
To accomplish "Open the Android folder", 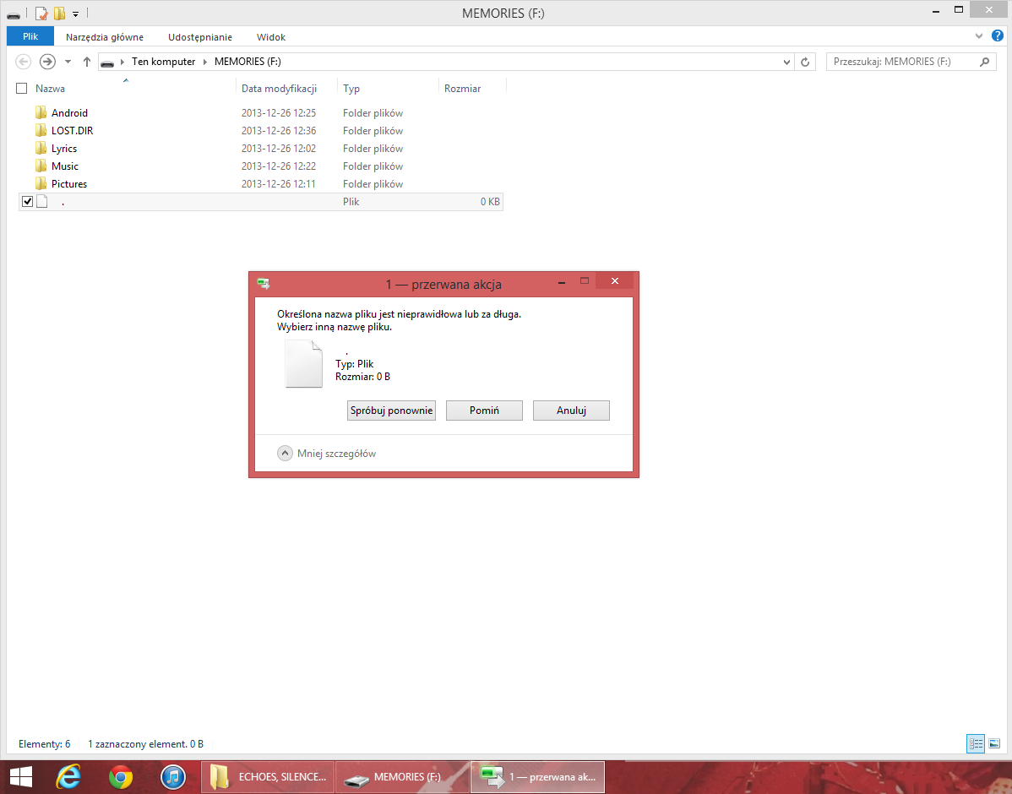I will [x=69, y=113].
